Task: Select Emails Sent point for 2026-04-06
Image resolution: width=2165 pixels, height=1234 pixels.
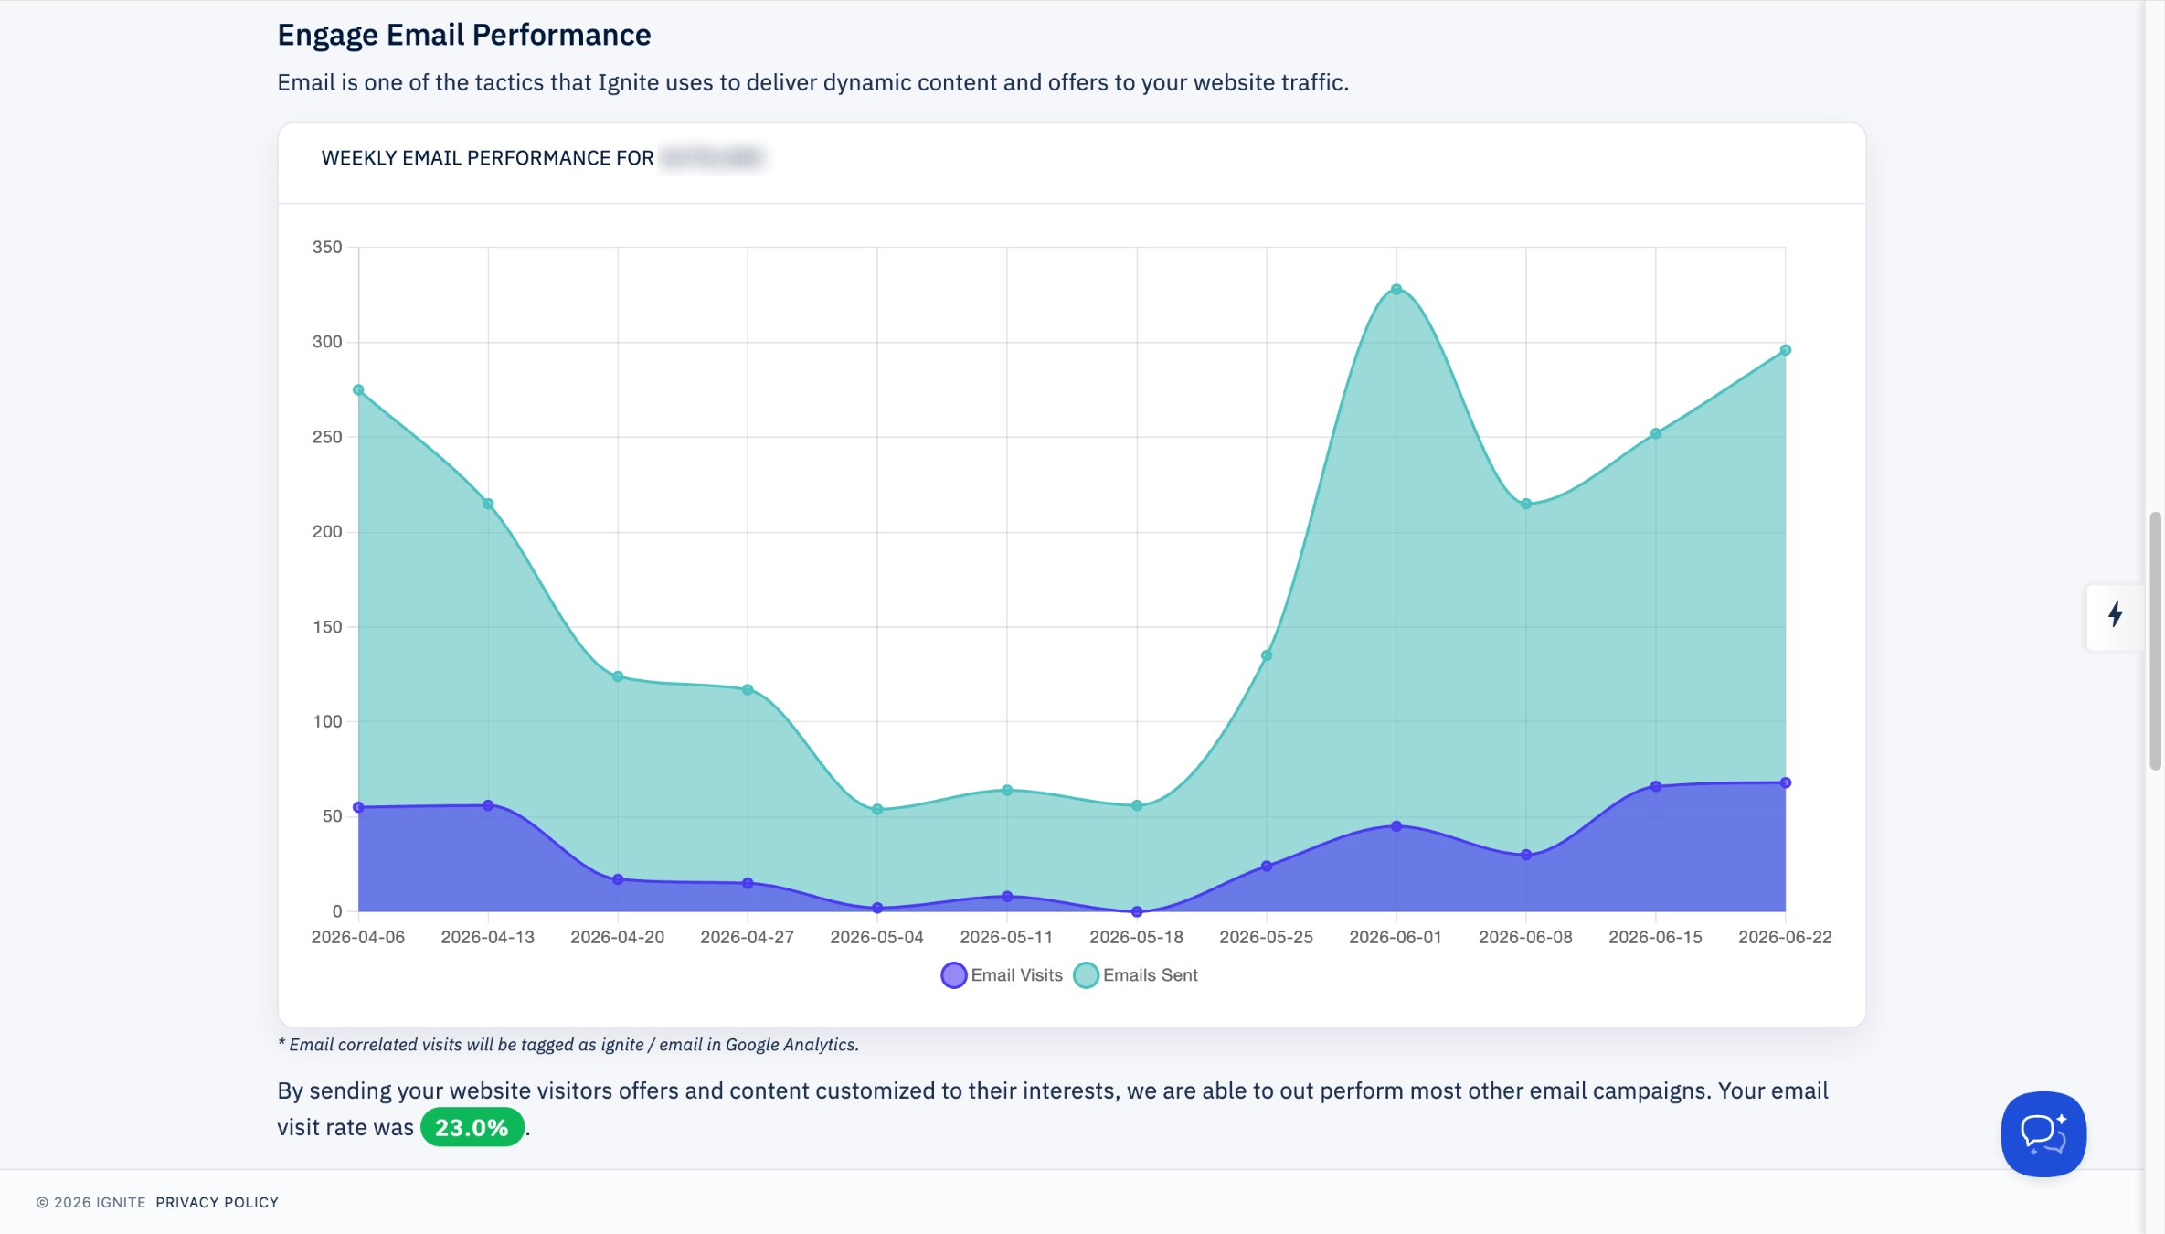Action: point(358,390)
